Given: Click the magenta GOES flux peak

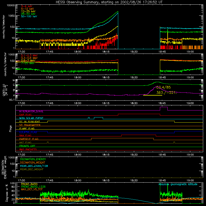Looking at the screenshot, I should (156, 87).
